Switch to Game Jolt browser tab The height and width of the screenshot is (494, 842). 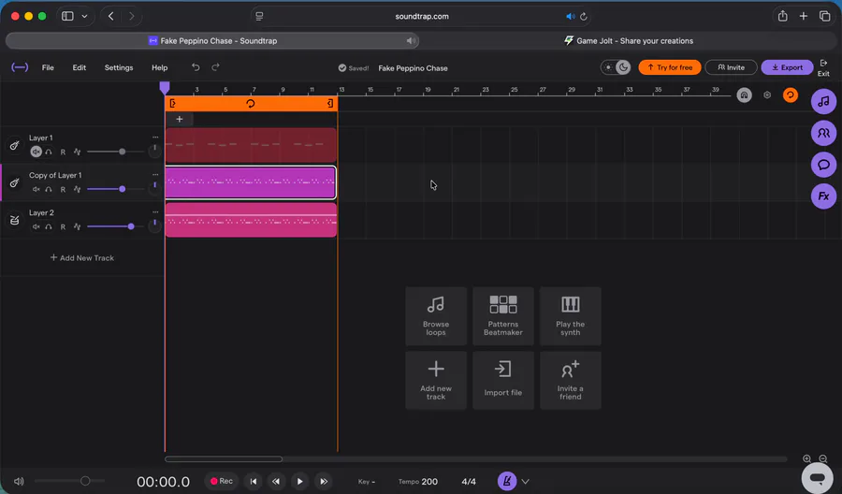pos(629,41)
